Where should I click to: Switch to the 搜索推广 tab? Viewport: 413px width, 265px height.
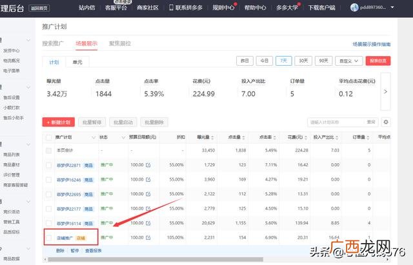[53, 43]
